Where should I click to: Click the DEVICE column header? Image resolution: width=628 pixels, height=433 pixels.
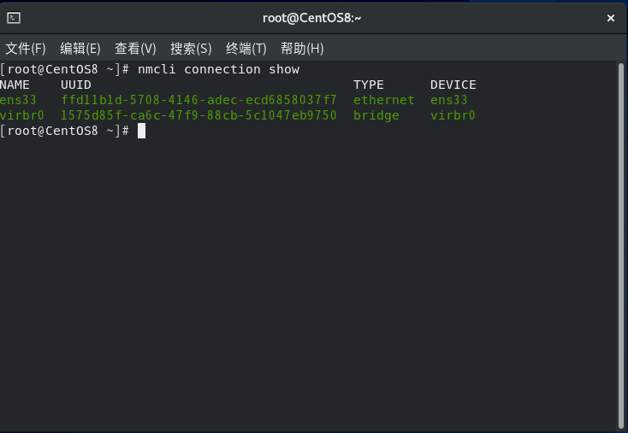point(453,85)
